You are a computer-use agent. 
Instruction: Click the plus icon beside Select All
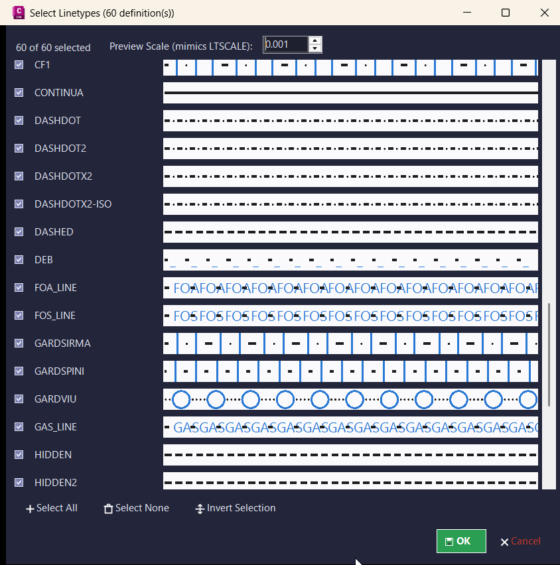31,509
